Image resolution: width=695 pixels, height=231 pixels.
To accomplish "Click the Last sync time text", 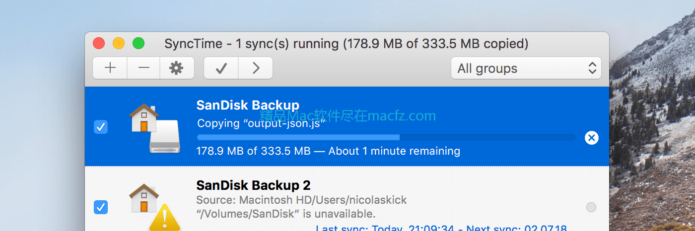I will [441, 229].
